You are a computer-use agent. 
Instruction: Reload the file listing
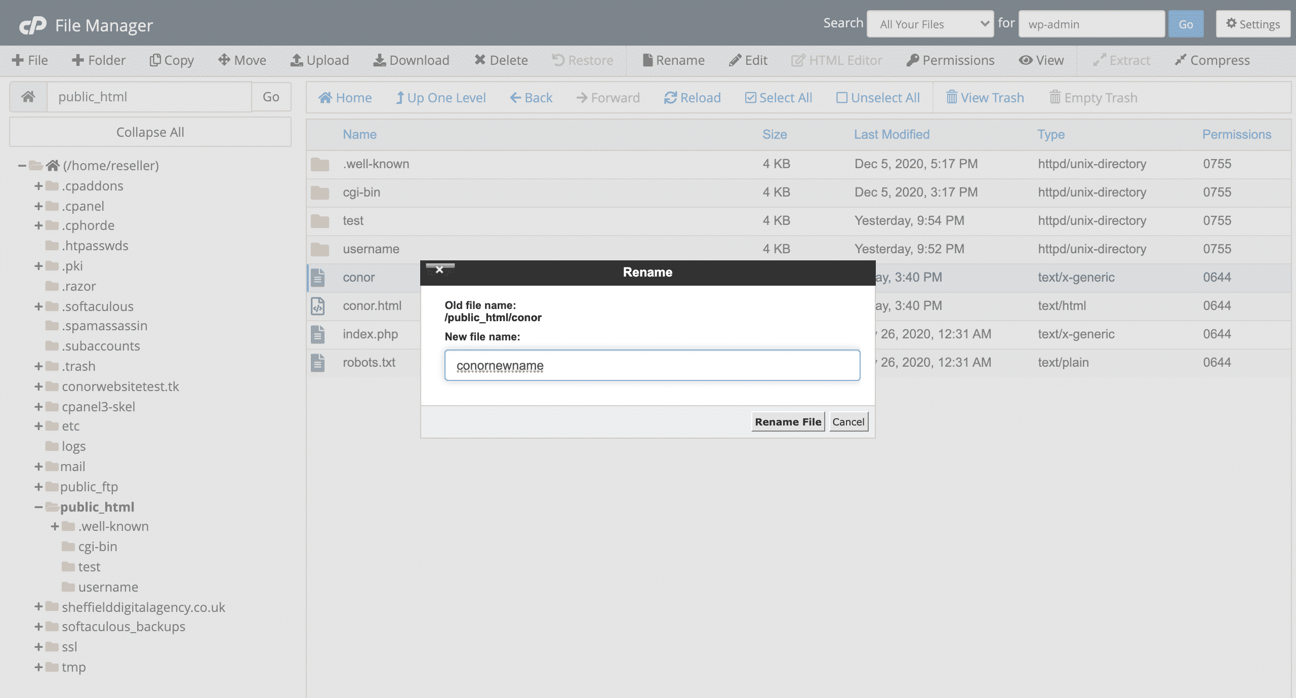(x=692, y=98)
